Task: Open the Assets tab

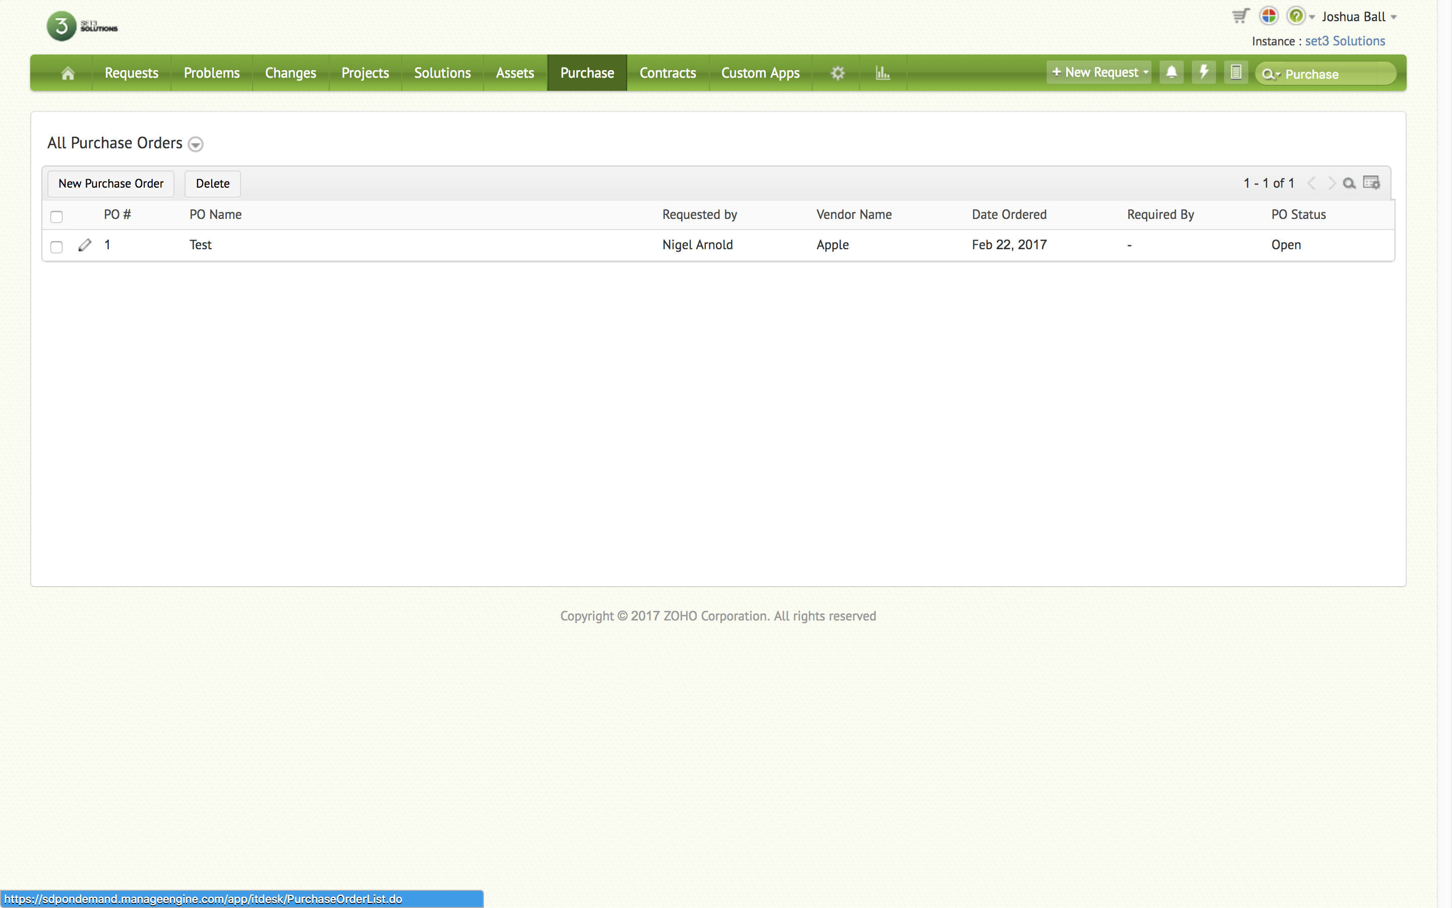Action: pyautogui.click(x=514, y=73)
